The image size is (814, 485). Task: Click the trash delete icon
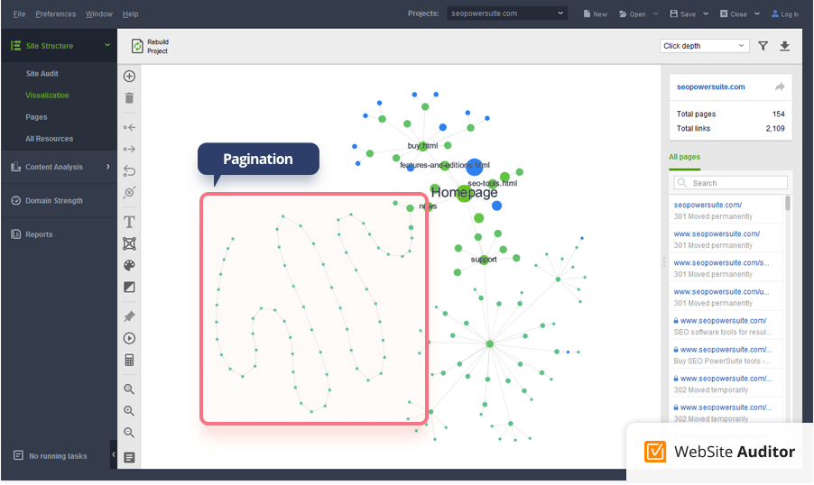coord(129,98)
